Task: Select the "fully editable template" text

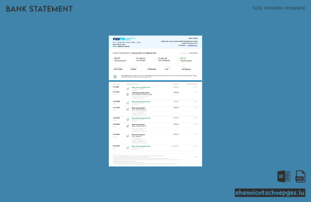Action: click(x=279, y=8)
